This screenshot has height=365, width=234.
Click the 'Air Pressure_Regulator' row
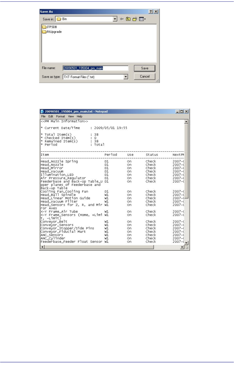[112, 178]
